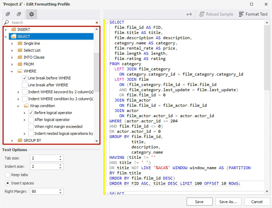Viewport: 272px width, 208px height.
Task: Expand the Single line node
Action: 12,44
